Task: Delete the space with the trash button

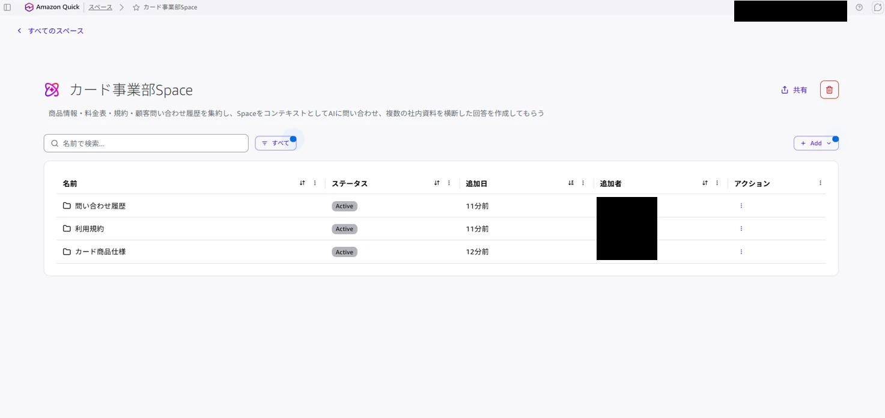Action: click(x=829, y=89)
